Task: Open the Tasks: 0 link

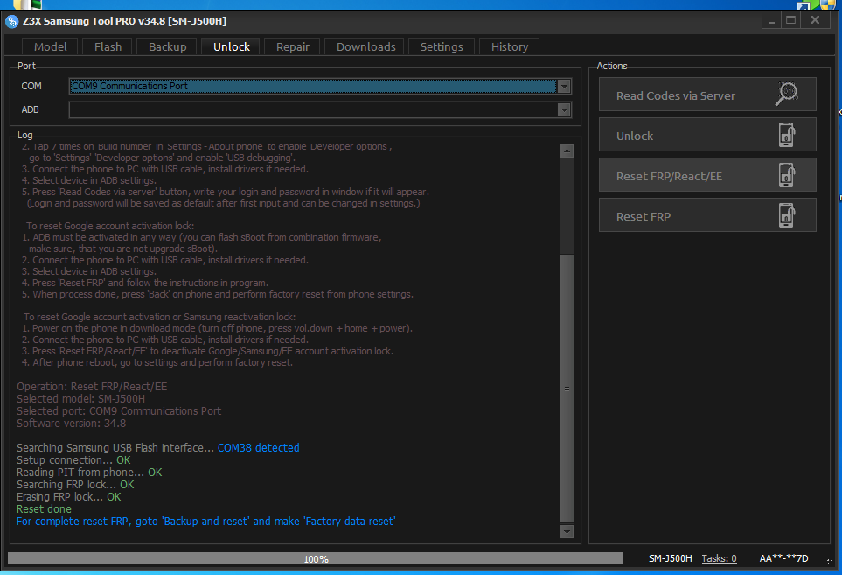Action: (x=719, y=559)
